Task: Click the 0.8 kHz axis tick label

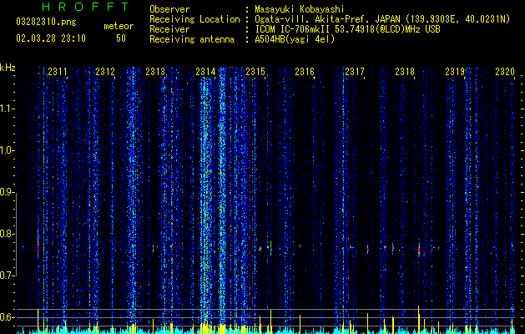Action: pyautogui.click(x=7, y=234)
